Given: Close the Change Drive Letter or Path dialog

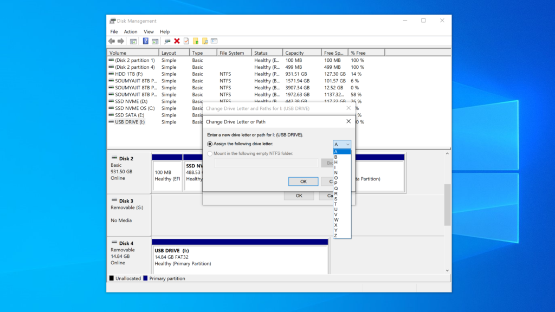Looking at the screenshot, I should click(x=349, y=121).
